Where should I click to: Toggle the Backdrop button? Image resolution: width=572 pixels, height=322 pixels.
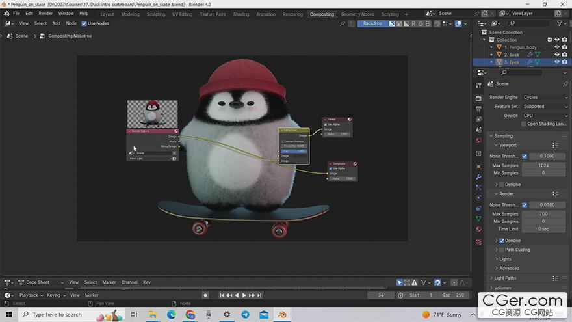(372, 23)
